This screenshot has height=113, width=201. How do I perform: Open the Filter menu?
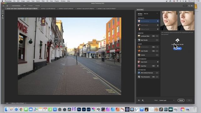click(x=43, y=1)
